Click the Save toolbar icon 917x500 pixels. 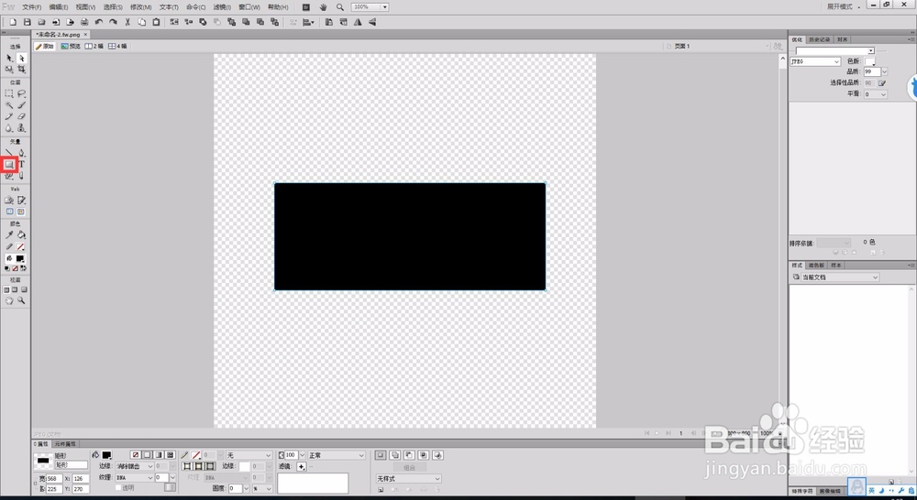click(27, 22)
